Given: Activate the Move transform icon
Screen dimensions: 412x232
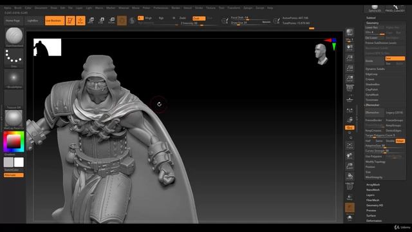Looking at the screenshot, I should [x=91, y=21].
